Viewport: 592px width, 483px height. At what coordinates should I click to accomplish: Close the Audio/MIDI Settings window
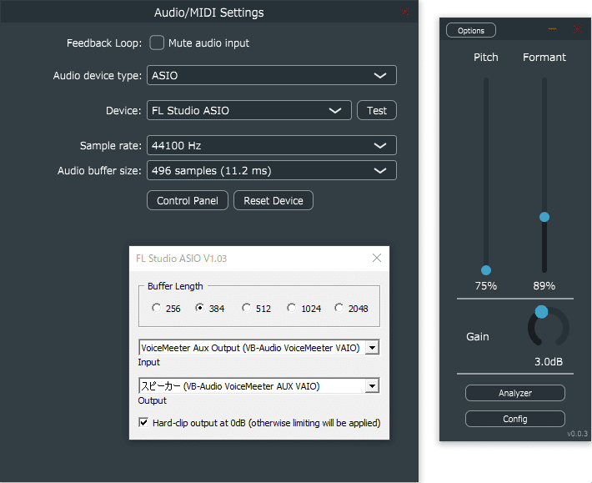tap(404, 12)
